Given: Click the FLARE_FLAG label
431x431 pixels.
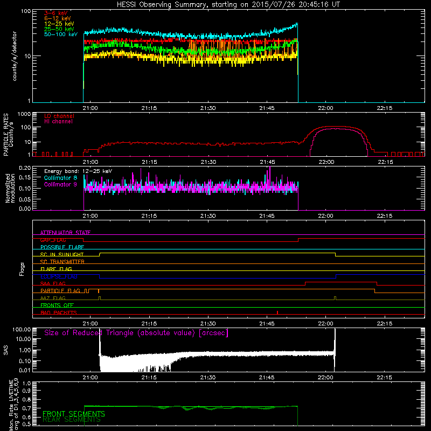Looking at the screenshot, I should tap(56, 269).
